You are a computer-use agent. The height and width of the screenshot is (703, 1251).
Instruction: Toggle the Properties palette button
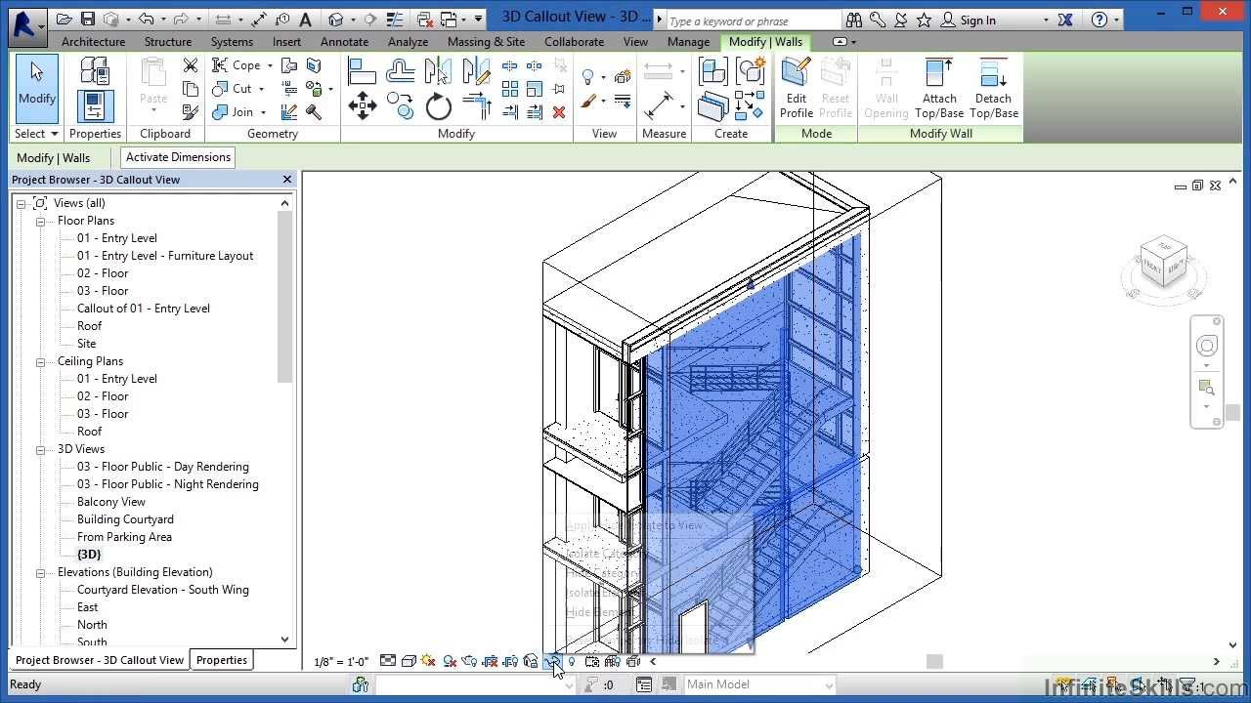coord(95,105)
